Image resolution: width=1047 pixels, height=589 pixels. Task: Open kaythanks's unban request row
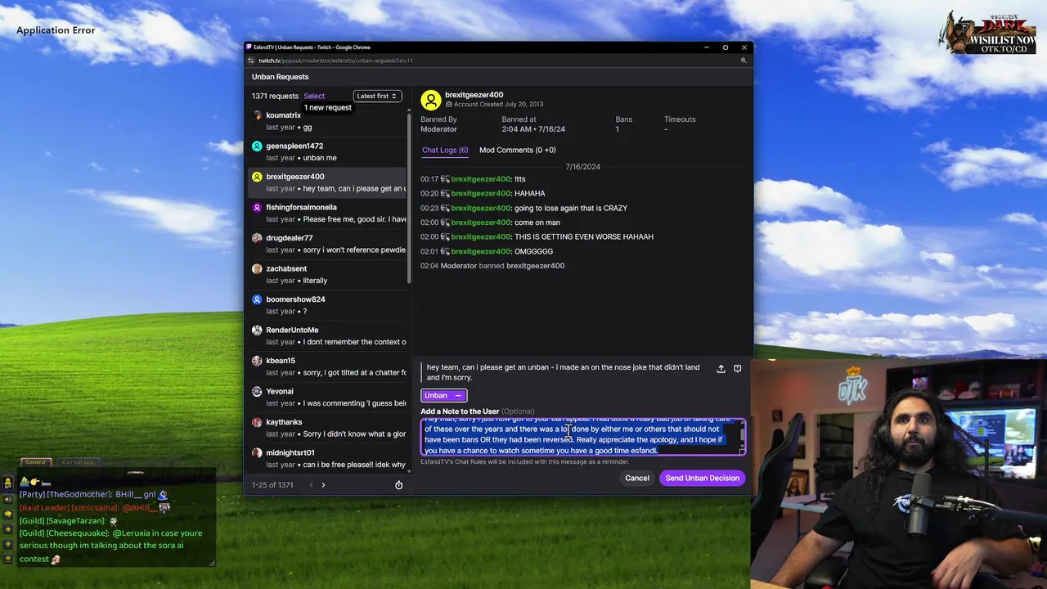(x=327, y=428)
